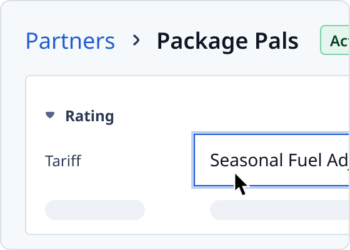Click the breadcrumb chevron after Partners
This screenshot has width=350, height=250.
pos(136,41)
